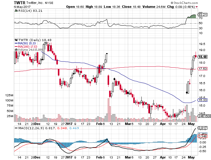Click the 30 level on RSI axis
Image resolution: width=211 pixels, height=160 pixels.
click(x=200, y=28)
